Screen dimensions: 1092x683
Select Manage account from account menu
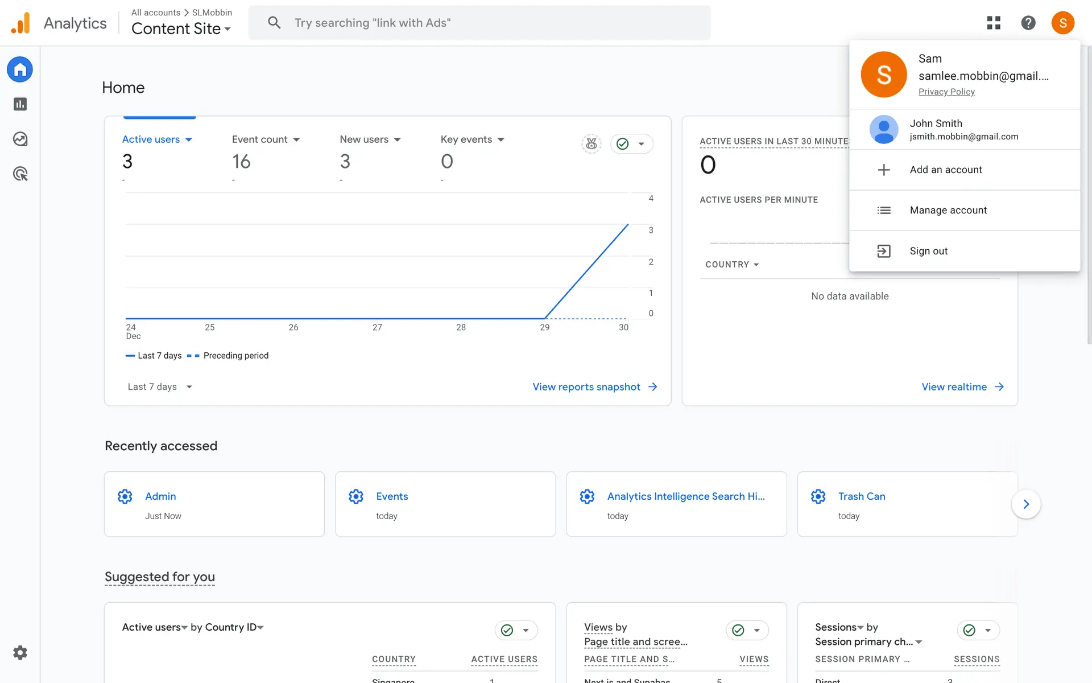948,210
